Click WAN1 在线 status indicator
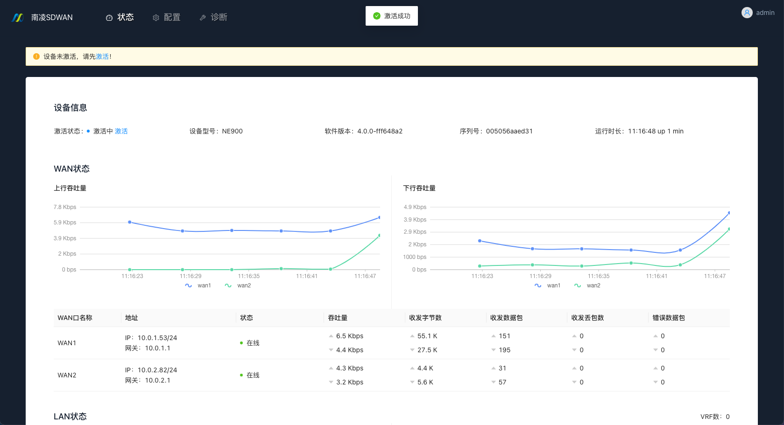 250,343
